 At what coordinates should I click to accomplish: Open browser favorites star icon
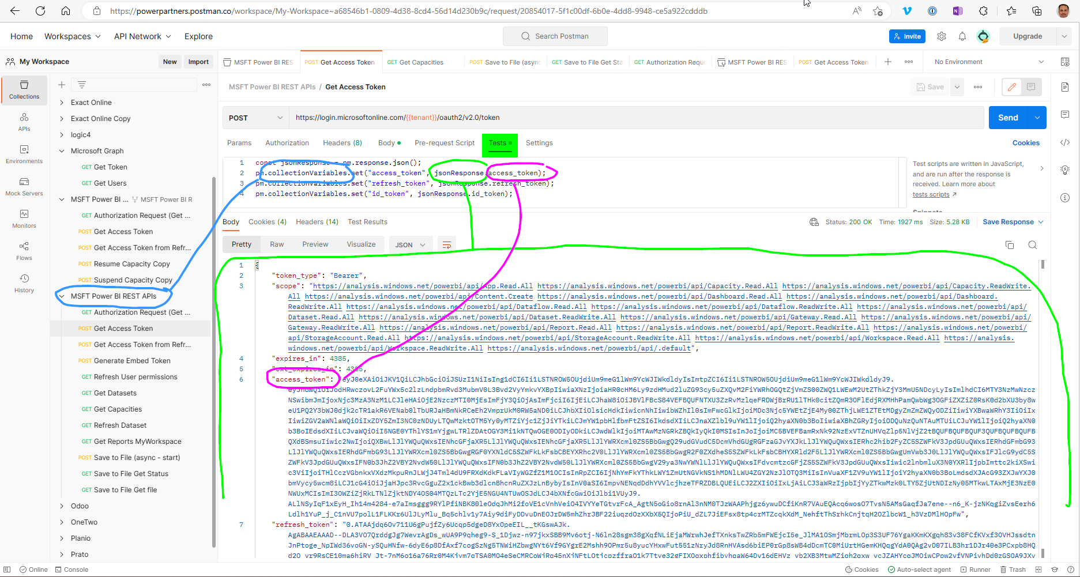[1011, 11]
